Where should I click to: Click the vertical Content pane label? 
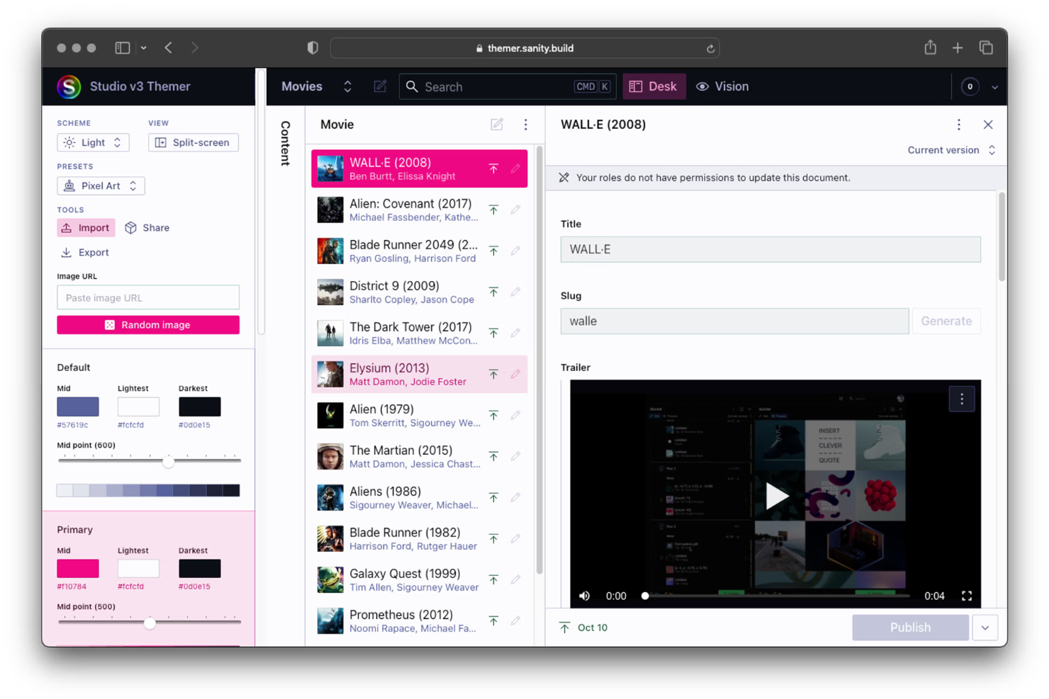tap(285, 143)
